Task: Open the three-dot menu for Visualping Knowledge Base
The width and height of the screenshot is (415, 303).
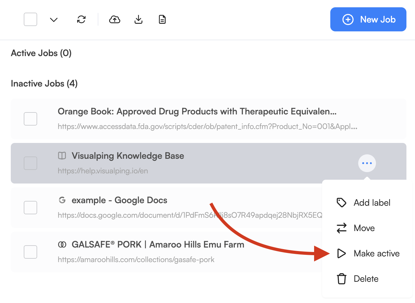Action: coord(367,163)
